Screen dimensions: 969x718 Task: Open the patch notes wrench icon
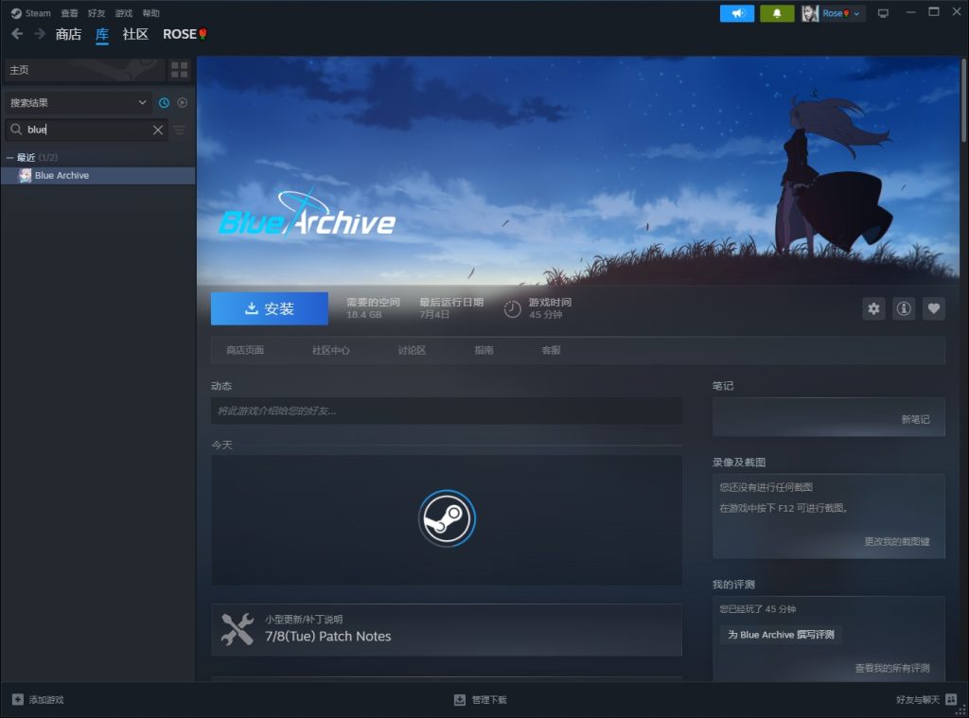pos(238,630)
